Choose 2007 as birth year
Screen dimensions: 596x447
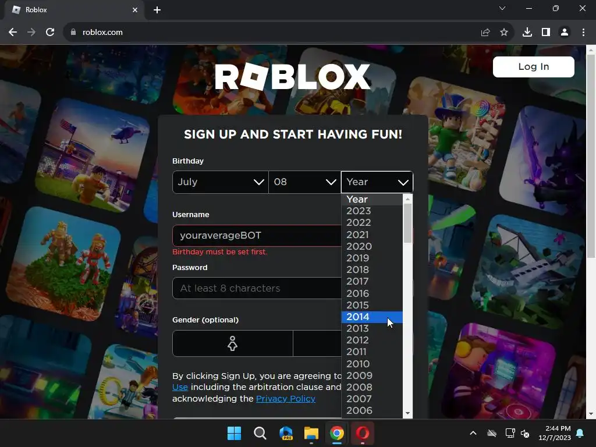pyautogui.click(x=372, y=399)
